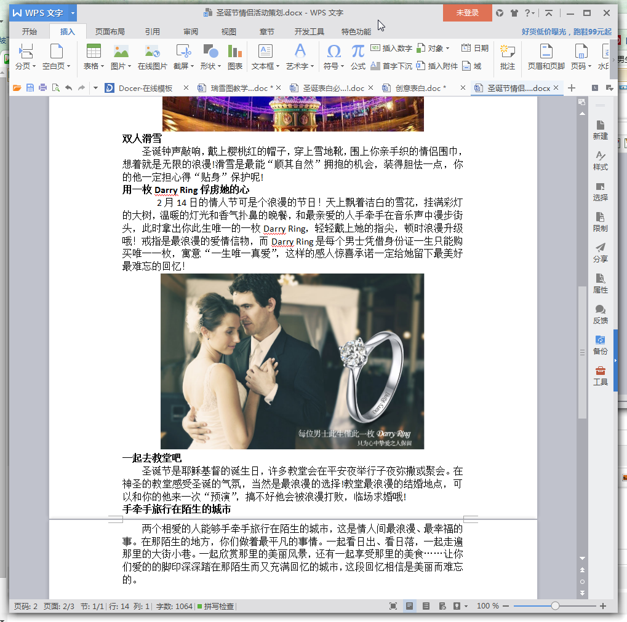
Task: Click 分享 share in the right sidebar
Action: 600,253
